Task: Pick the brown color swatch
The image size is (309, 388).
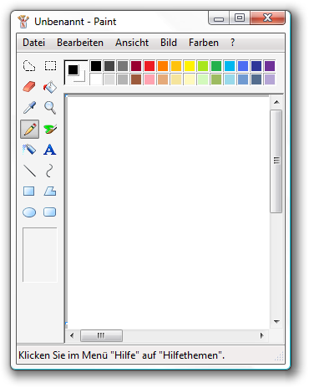Action: (x=136, y=79)
